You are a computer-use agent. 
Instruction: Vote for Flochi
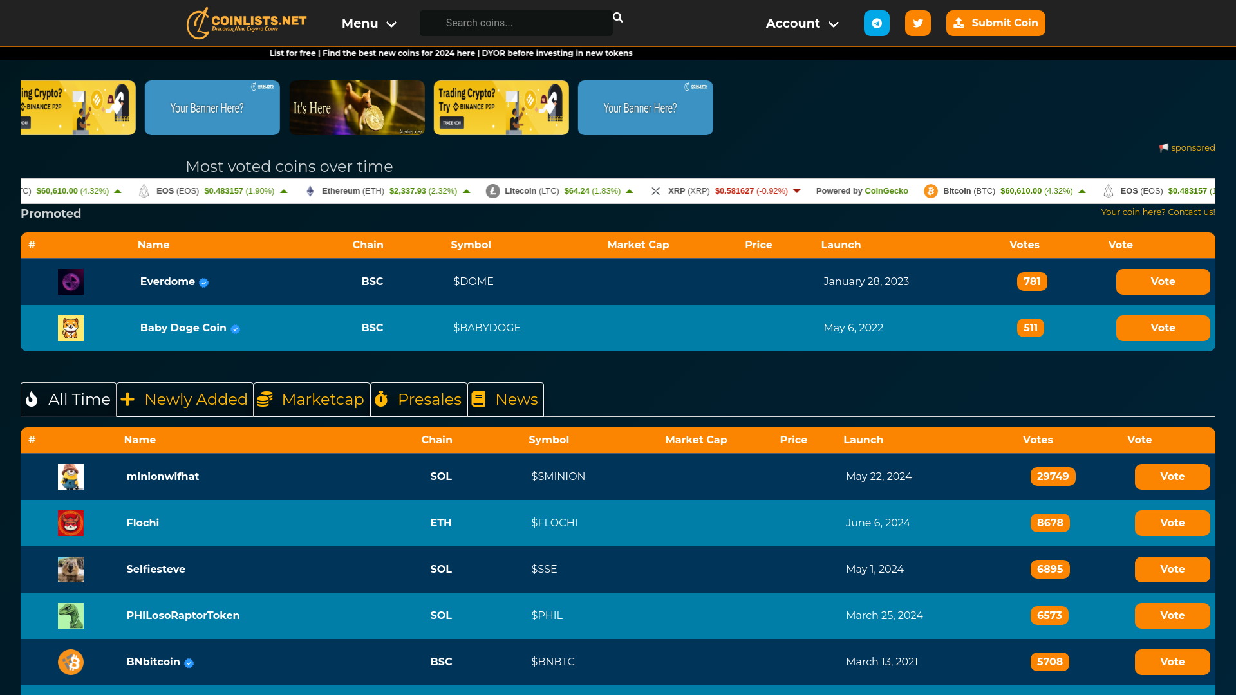point(1172,523)
